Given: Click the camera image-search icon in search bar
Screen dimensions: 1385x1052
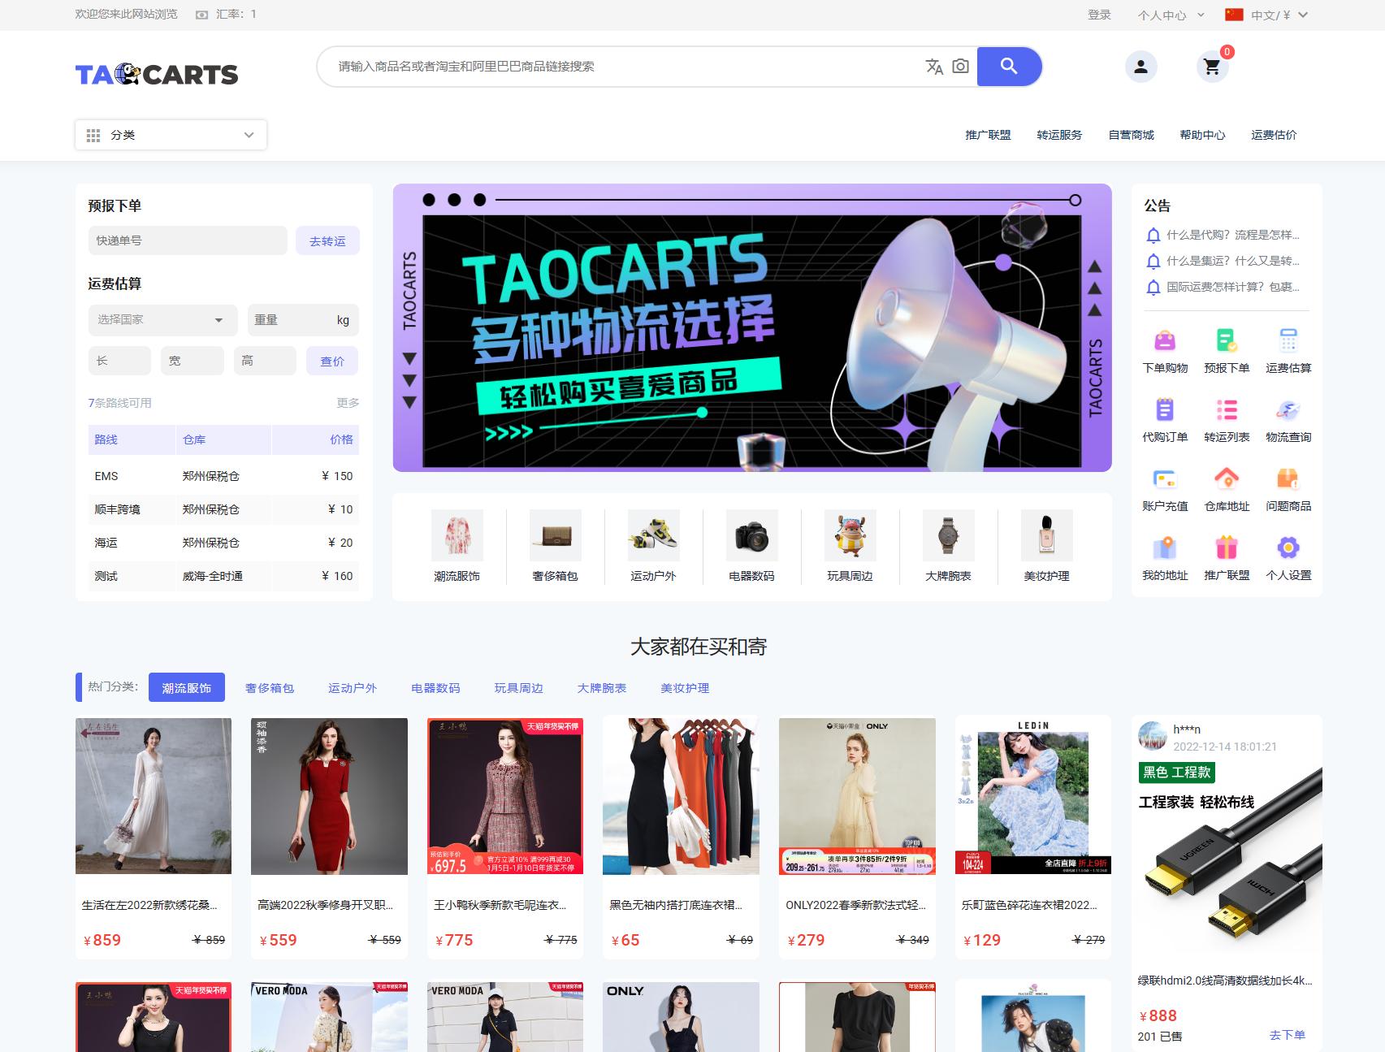Looking at the screenshot, I should click(960, 67).
